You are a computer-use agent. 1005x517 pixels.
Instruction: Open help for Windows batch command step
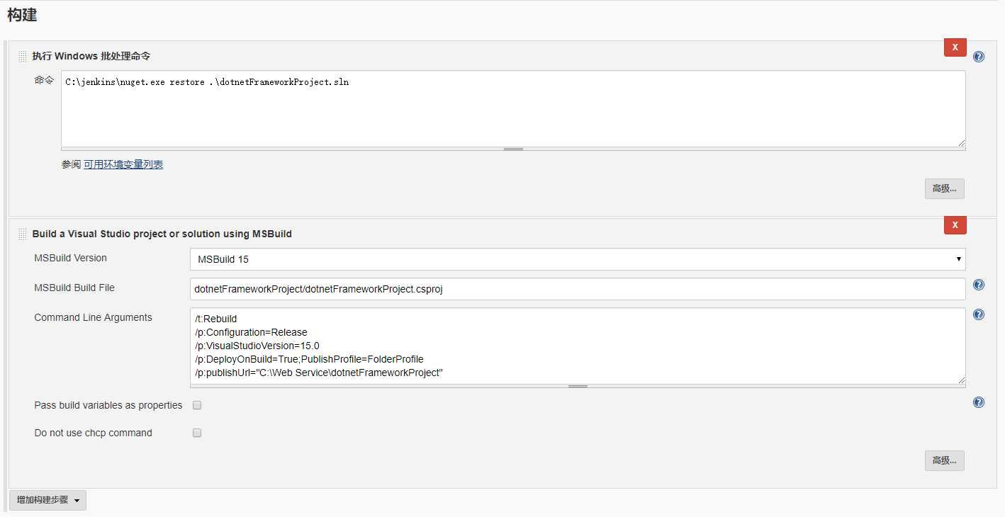pyautogui.click(x=979, y=57)
